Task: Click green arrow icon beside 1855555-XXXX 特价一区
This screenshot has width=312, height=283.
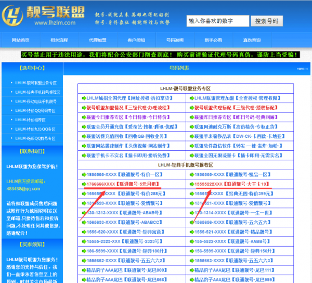Action: click(84, 175)
